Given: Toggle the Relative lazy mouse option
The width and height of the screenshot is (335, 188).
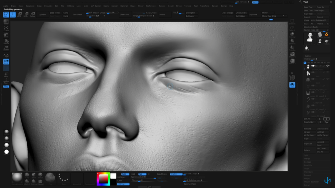Looking at the screenshot, I should coord(176,174).
